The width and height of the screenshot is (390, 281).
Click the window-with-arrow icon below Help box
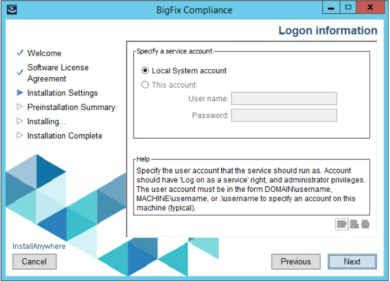[342, 224]
